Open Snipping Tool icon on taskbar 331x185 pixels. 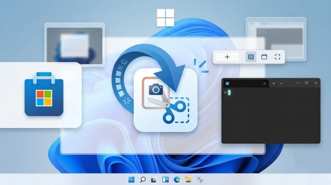point(200,180)
